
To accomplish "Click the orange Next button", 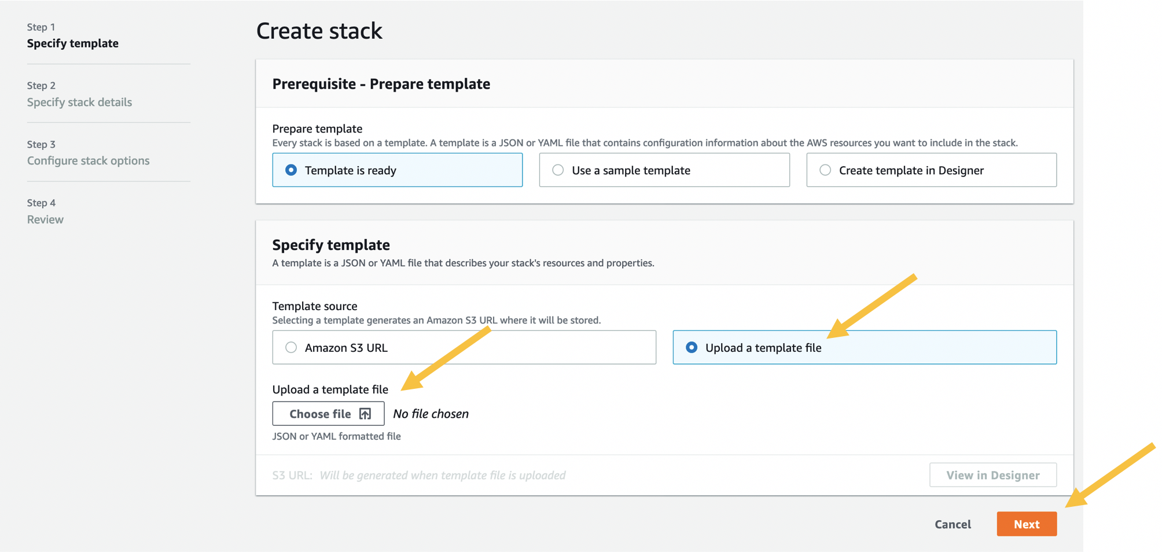I will point(1026,524).
